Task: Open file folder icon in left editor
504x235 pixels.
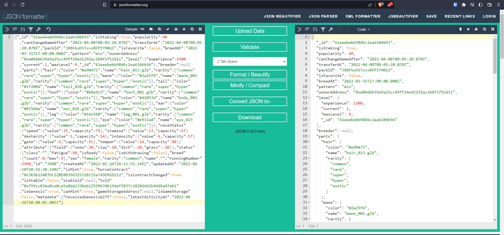Action: pos(151,29)
